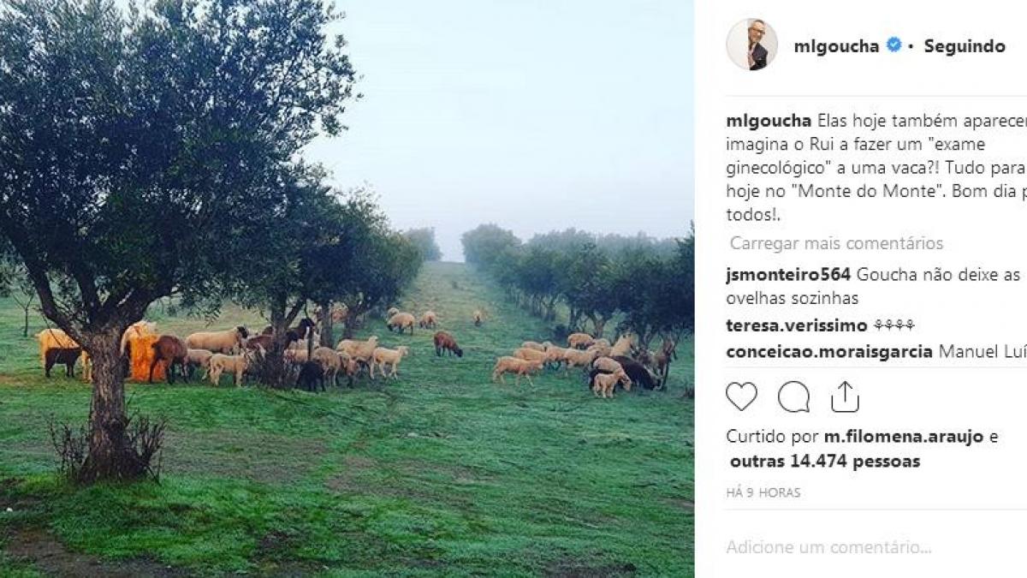This screenshot has height=578, width=1027.
Task: Open conceicao.moraisgarcia's profile
Action: (829, 352)
